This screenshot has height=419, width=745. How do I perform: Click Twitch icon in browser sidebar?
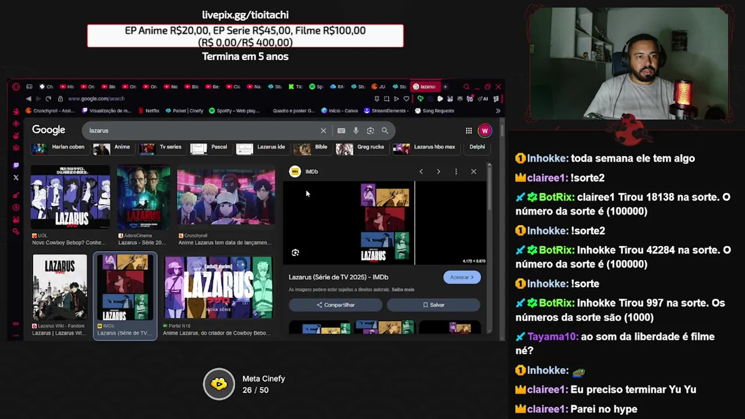[16, 165]
